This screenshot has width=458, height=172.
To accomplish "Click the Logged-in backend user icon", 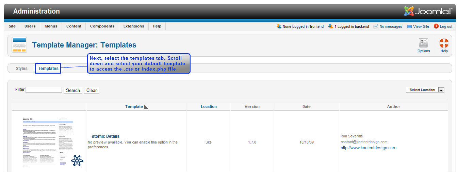I will tap(330, 26).
